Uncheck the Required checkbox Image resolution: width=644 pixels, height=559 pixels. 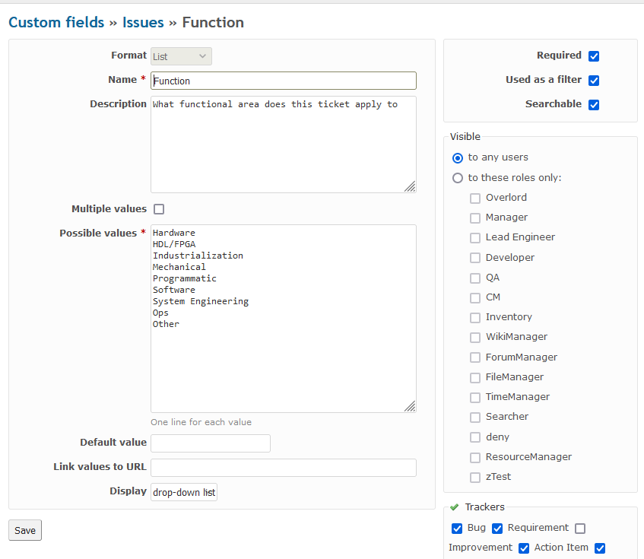[594, 56]
